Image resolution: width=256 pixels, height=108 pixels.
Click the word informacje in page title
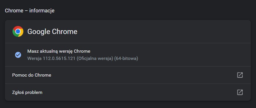click(x=42, y=11)
